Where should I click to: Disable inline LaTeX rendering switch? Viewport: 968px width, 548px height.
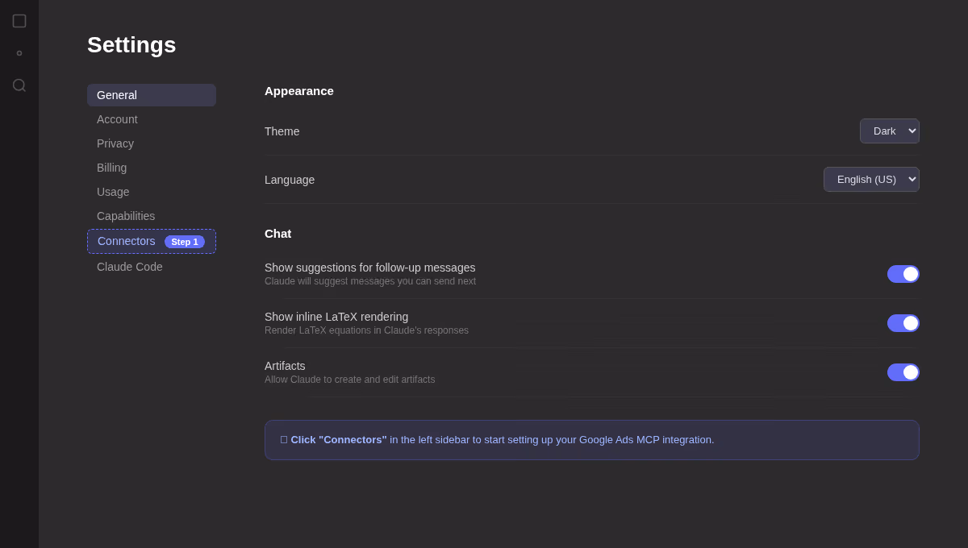click(903, 323)
